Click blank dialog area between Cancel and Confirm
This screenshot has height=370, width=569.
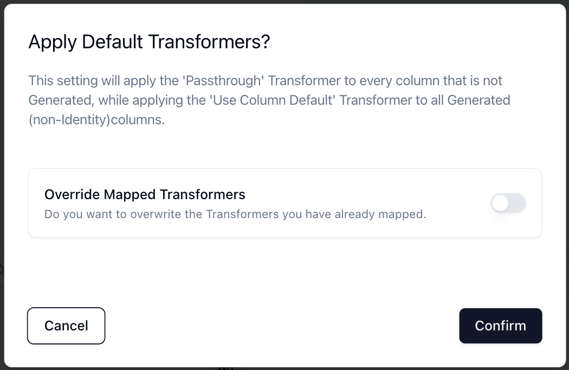point(282,326)
